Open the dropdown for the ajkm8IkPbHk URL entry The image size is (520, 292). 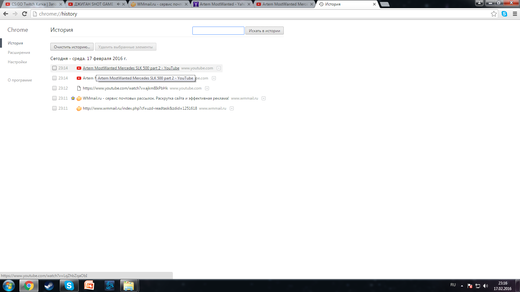click(207, 88)
